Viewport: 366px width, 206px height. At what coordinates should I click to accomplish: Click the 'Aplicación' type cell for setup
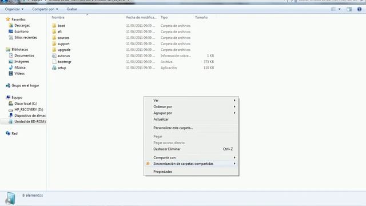(169, 68)
